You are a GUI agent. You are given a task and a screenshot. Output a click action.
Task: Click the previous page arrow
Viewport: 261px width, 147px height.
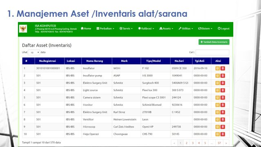tap(174, 143)
